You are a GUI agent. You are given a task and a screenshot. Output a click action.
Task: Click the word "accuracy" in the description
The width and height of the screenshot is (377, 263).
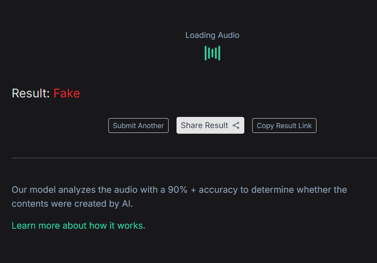point(218,190)
